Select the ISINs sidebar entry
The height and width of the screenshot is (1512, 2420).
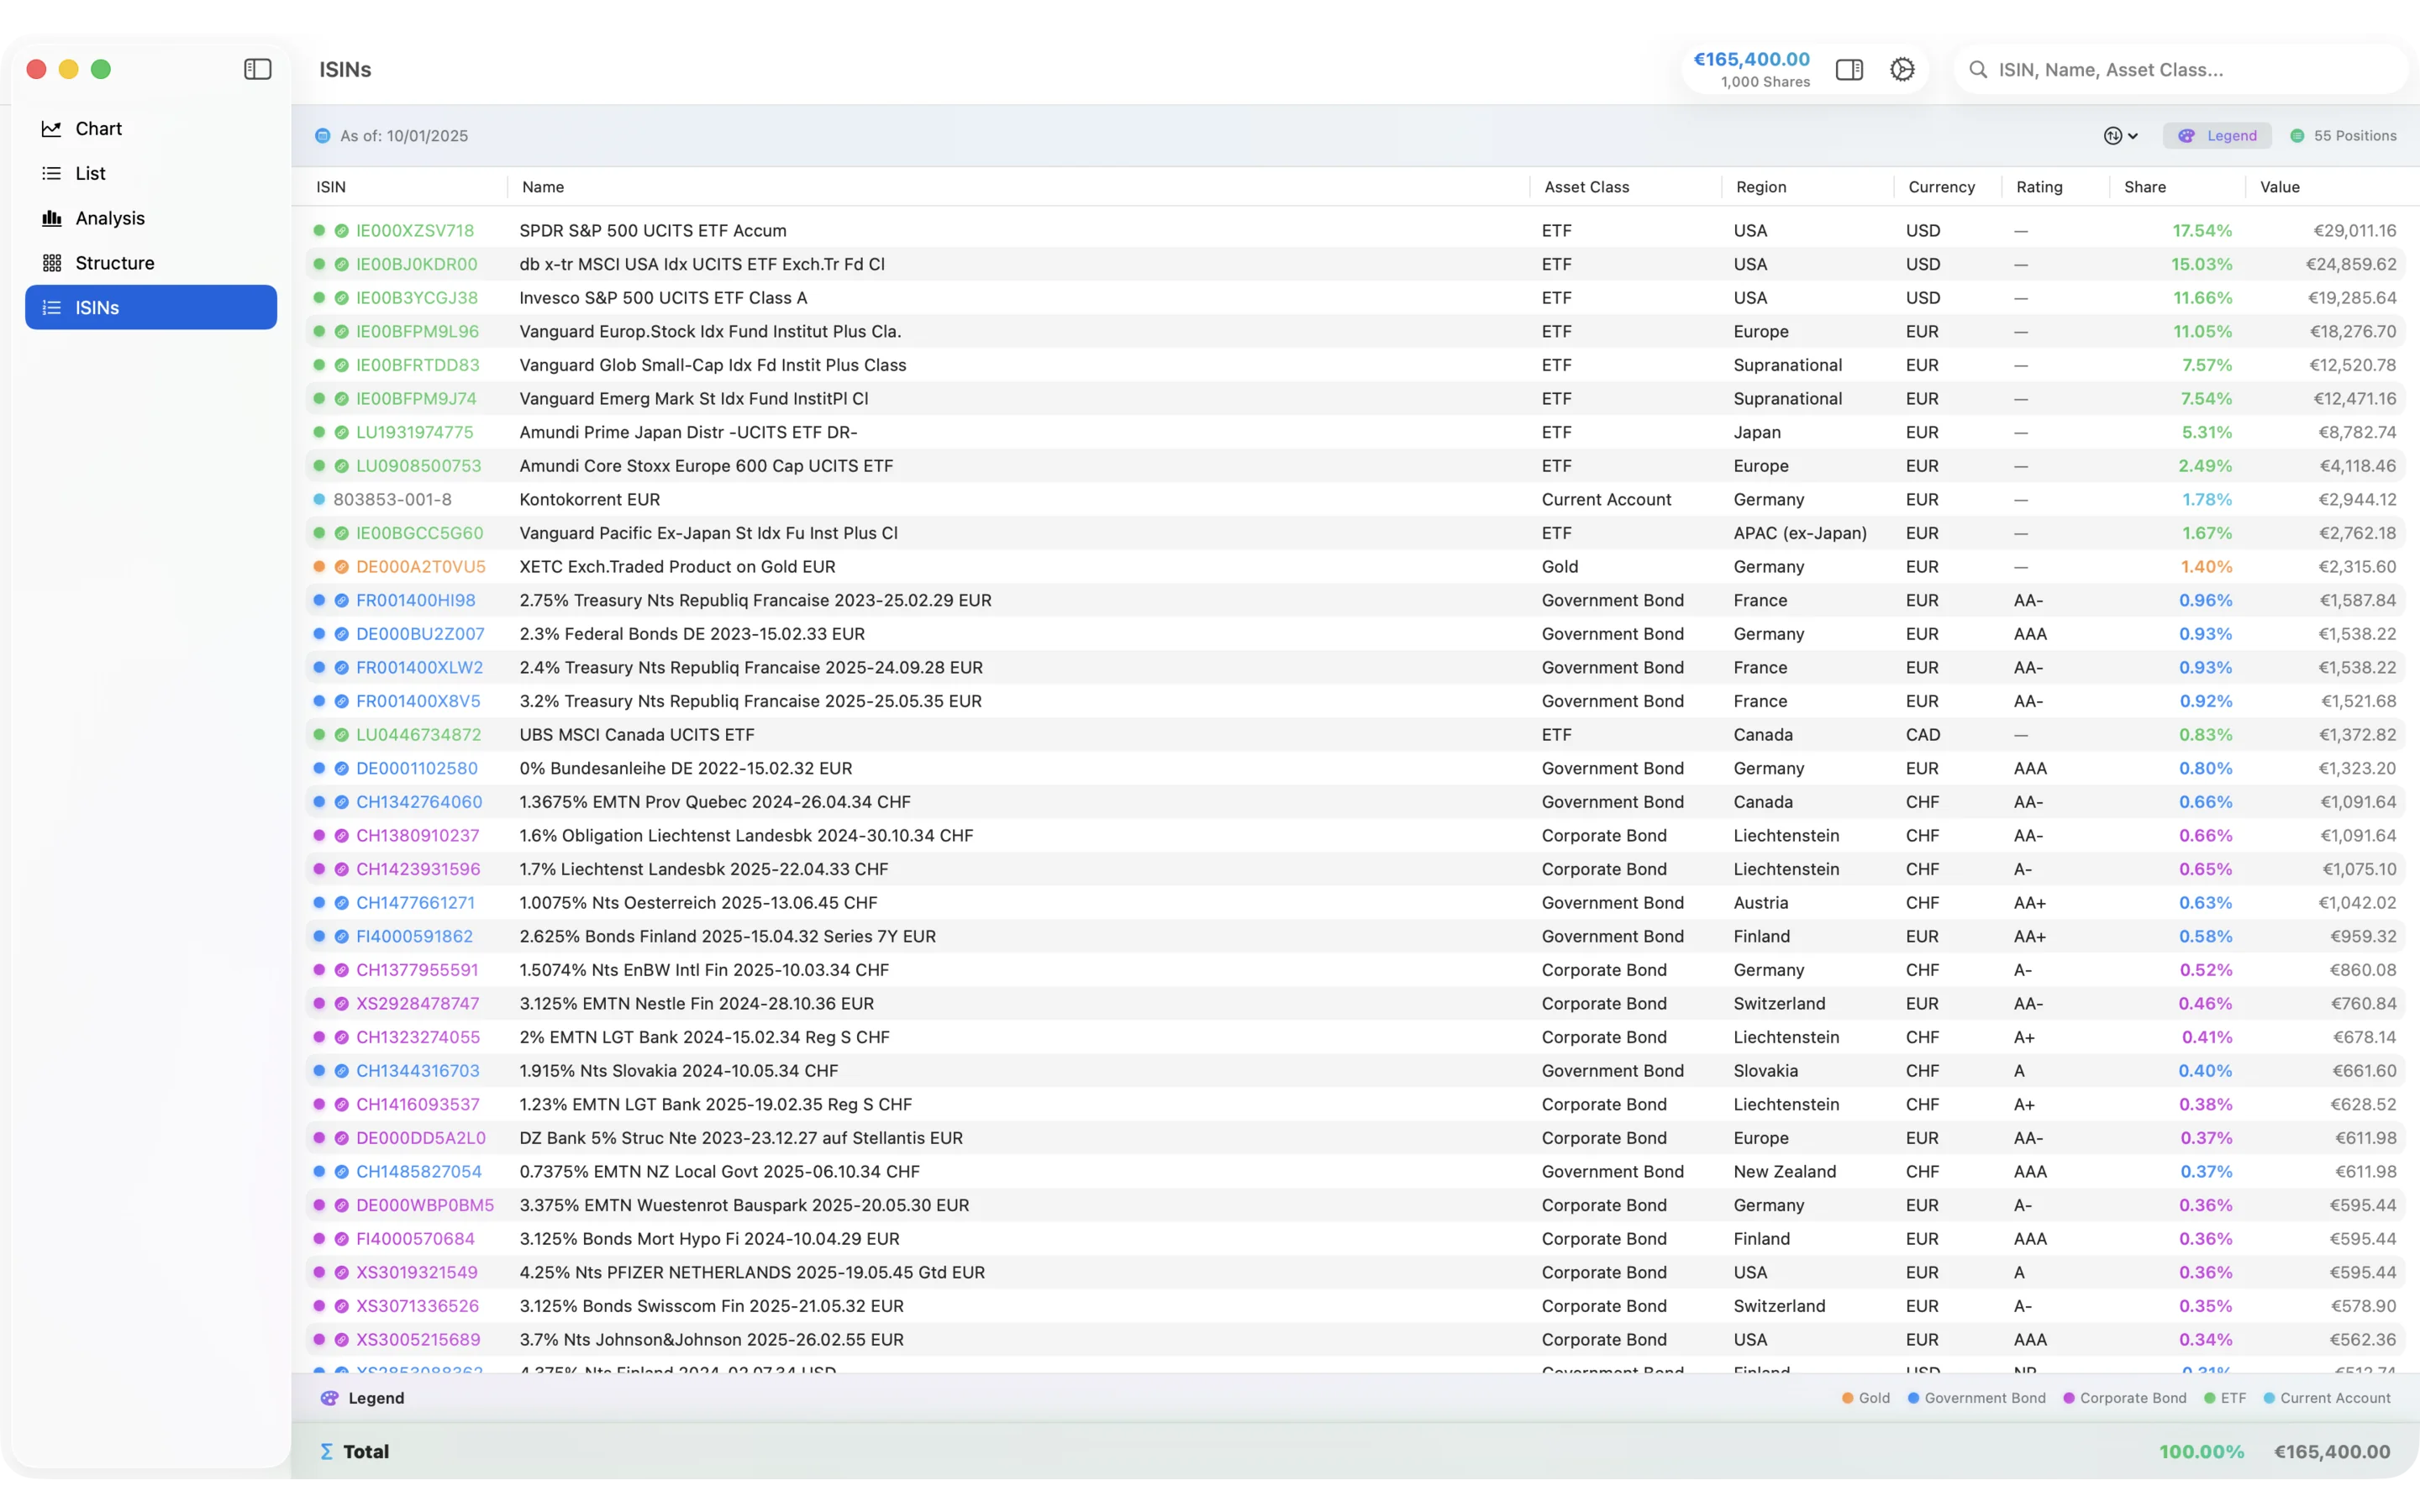96,307
